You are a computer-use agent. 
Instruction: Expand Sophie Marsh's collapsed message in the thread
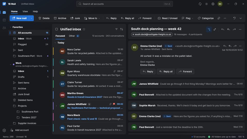186,106
